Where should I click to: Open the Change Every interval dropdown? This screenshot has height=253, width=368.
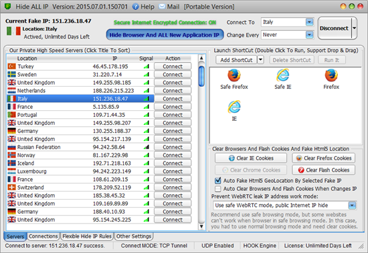(x=310, y=35)
